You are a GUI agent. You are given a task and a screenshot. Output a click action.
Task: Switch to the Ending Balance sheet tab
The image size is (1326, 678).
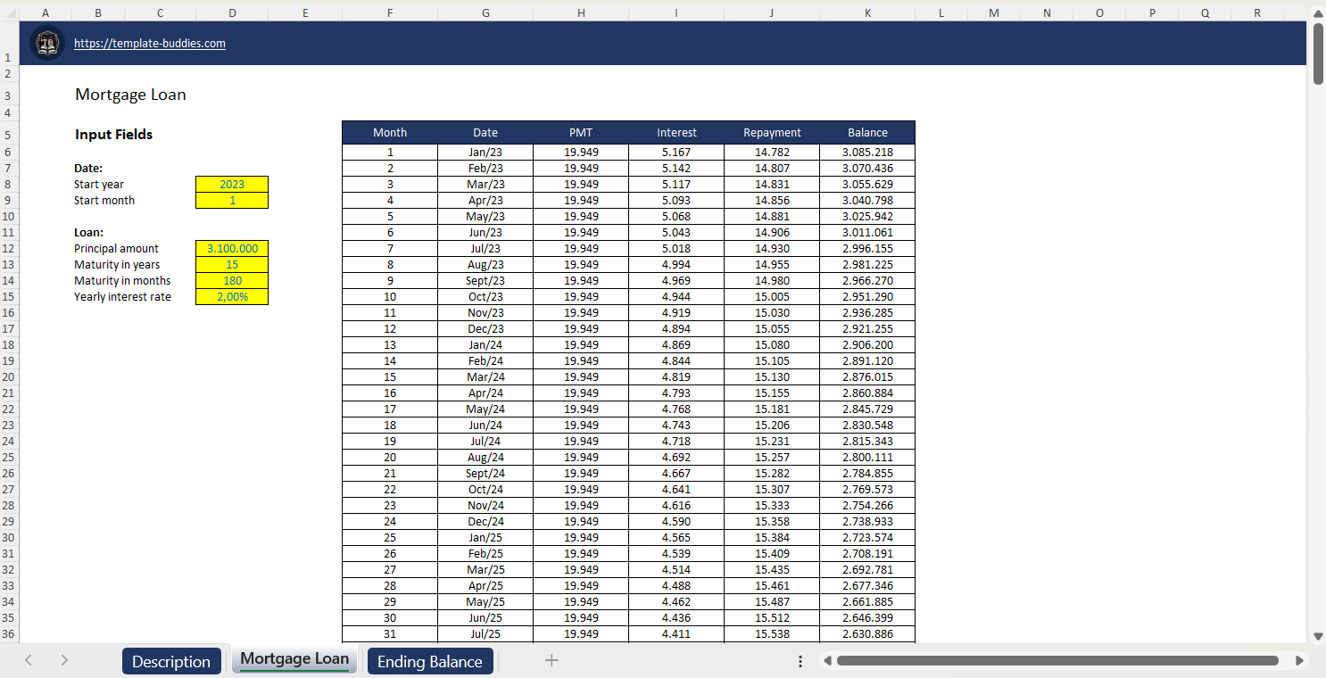point(430,661)
